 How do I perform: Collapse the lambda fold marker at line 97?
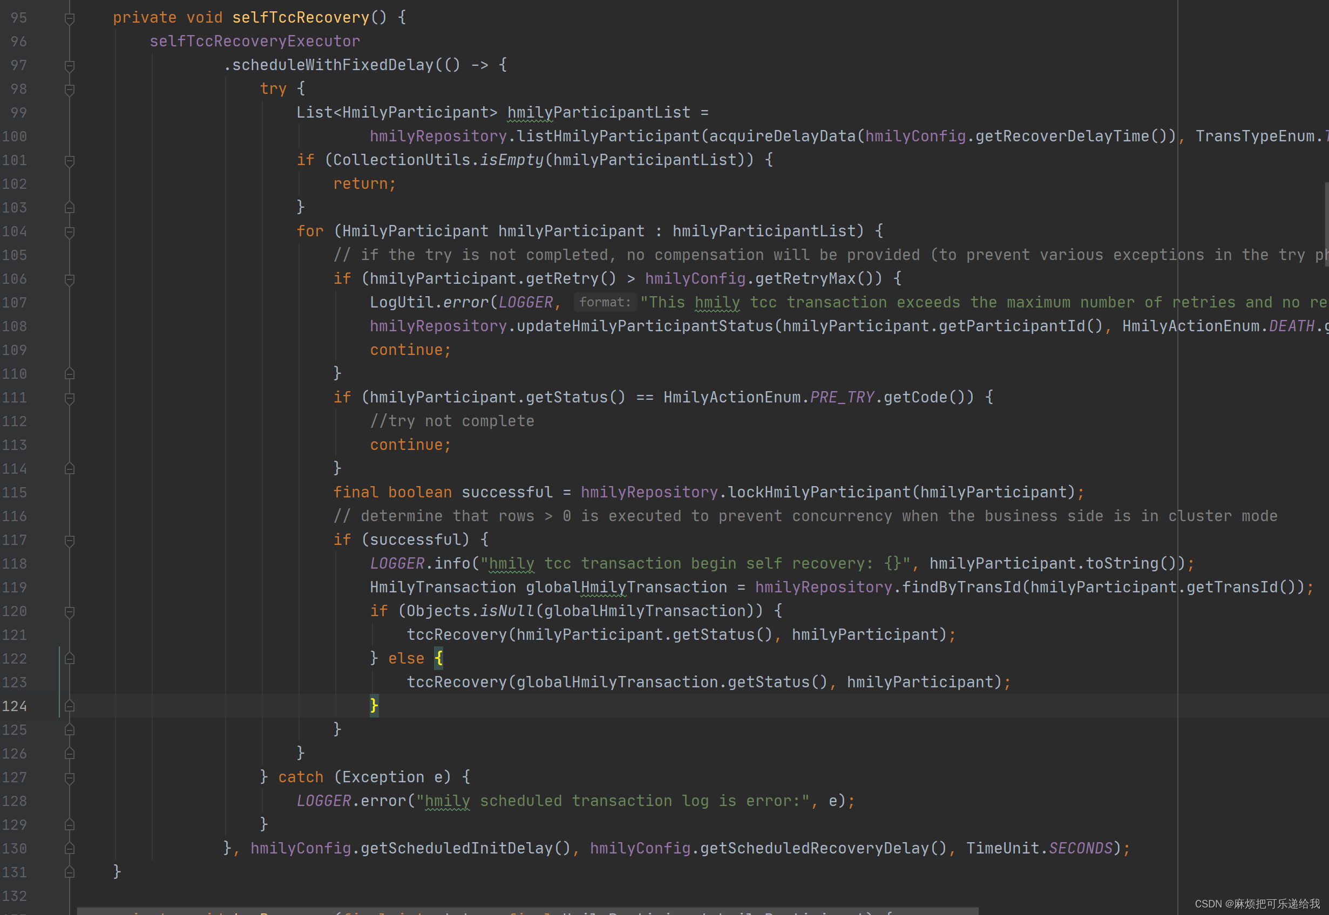click(x=70, y=66)
